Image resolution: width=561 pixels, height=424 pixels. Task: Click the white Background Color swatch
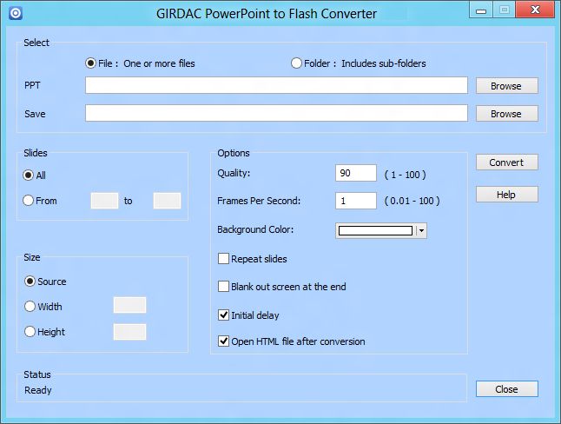coord(375,230)
